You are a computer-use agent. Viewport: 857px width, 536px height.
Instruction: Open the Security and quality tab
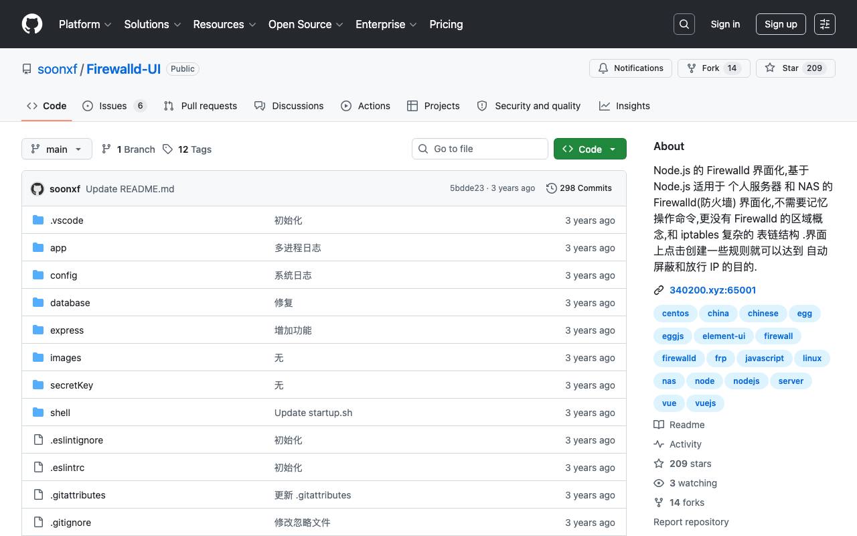click(529, 106)
